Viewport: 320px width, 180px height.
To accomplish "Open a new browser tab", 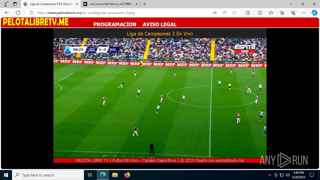I will point(145,4).
